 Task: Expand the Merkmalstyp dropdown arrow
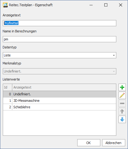114,71
